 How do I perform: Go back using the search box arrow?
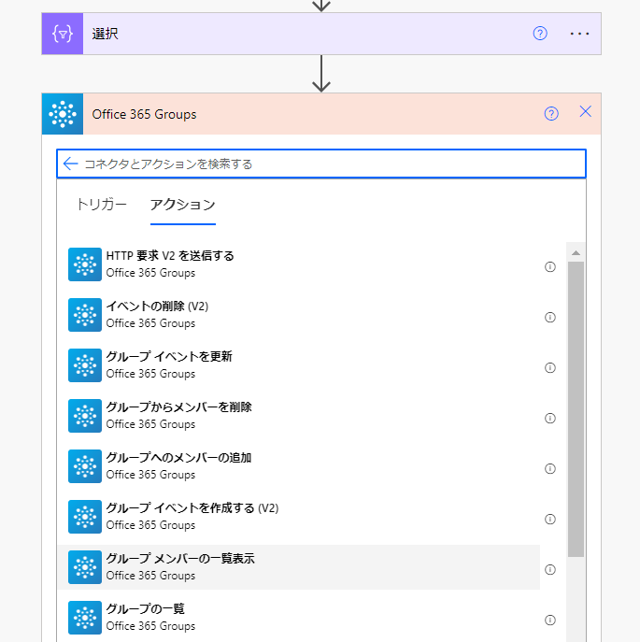70,164
